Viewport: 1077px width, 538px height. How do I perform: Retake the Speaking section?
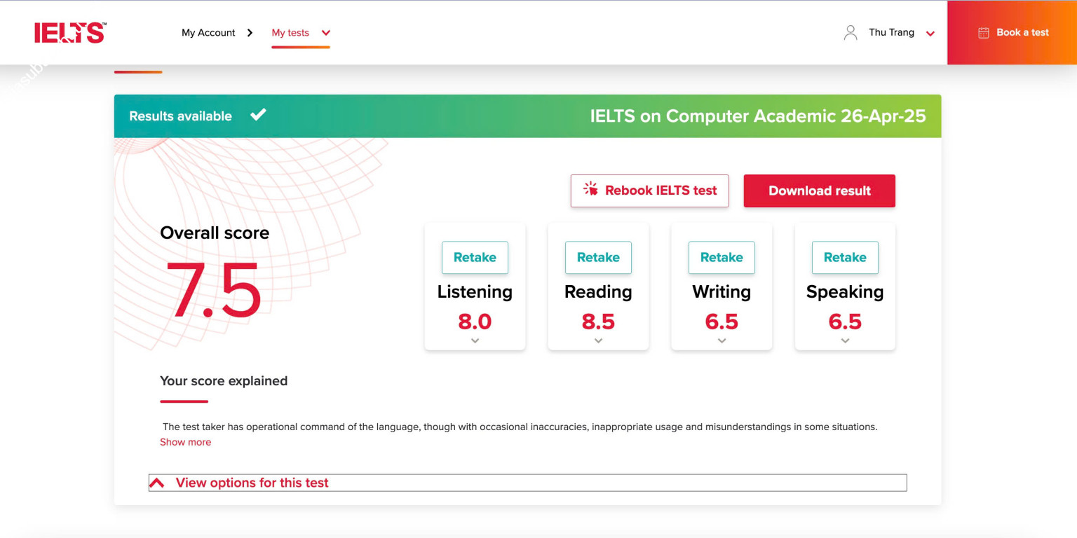[845, 257]
